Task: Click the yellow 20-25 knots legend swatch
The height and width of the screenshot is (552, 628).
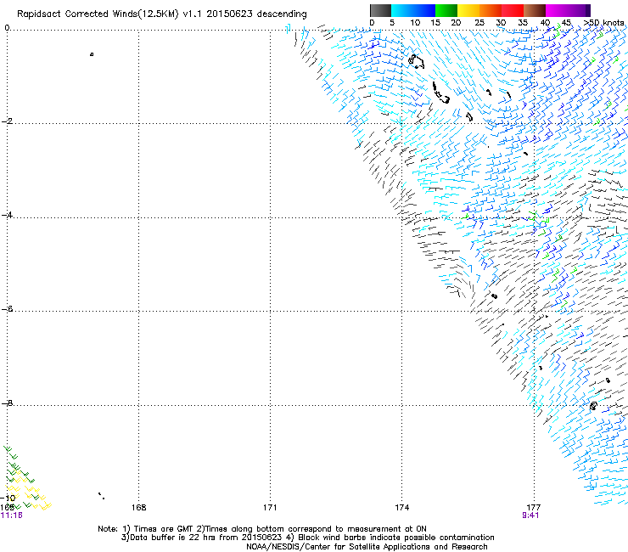Action: [468, 10]
